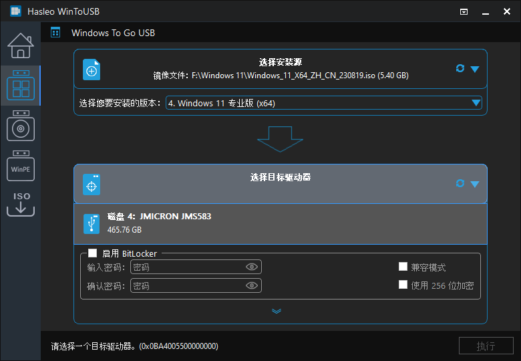Screen dimensions: 521x361
Task: Click the 输入密码 password field
Action: pos(196,267)
